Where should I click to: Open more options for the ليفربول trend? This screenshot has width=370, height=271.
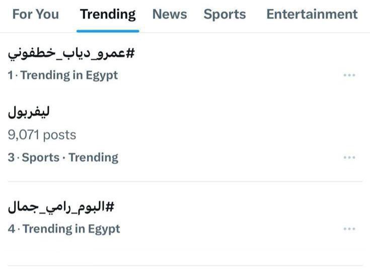click(349, 158)
